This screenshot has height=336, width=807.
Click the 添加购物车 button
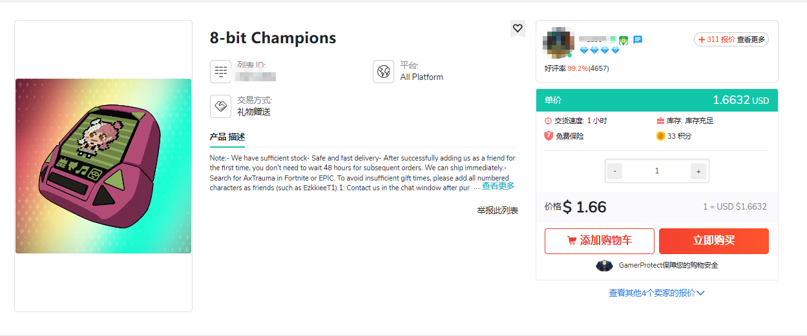tap(600, 241)
